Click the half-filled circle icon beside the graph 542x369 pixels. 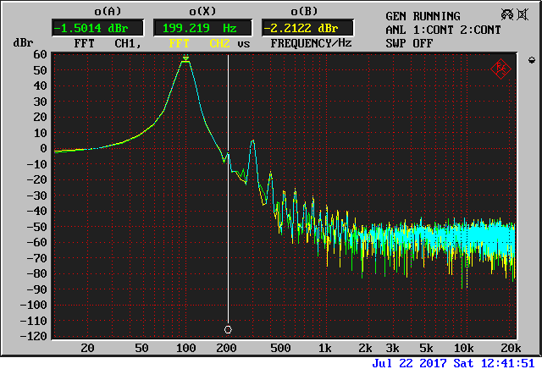click(x=532, y=60)
